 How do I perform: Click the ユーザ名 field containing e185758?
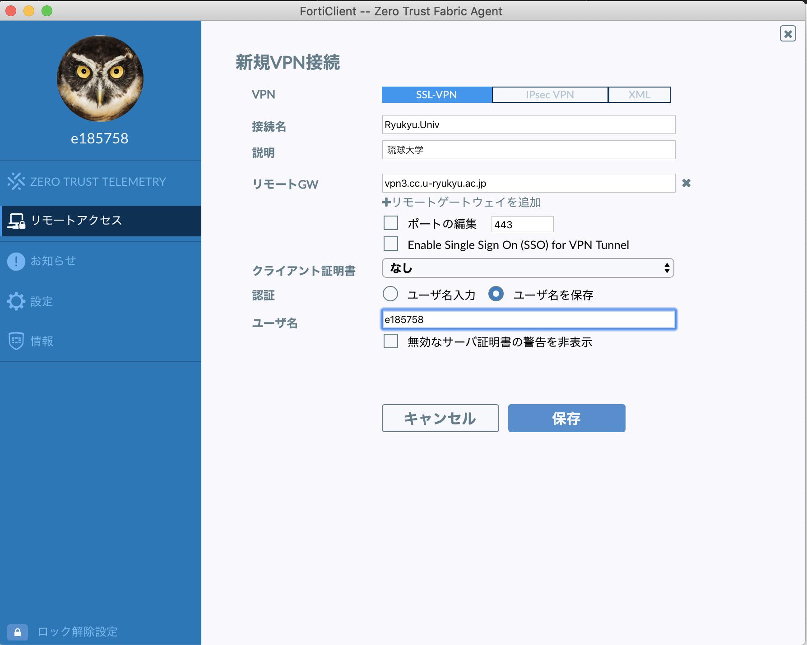tap(529, 319)
